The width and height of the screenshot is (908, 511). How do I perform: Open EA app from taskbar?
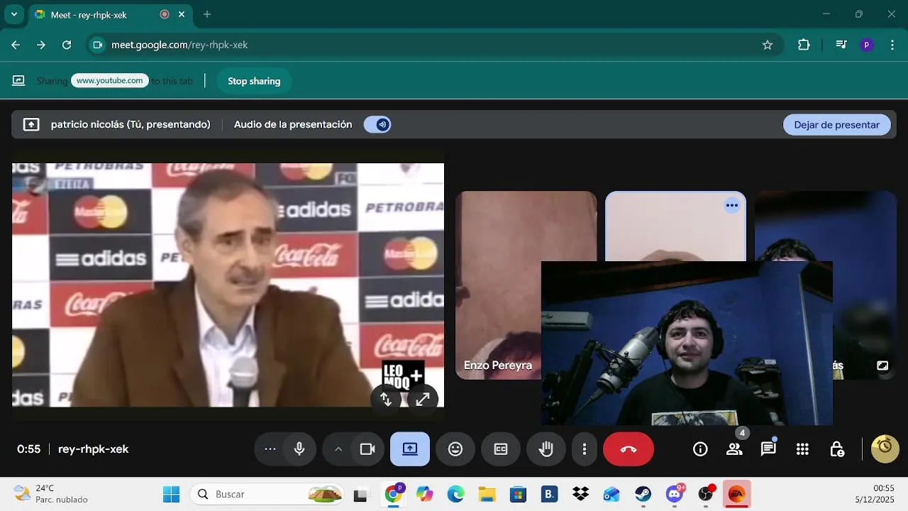[737, 495]
